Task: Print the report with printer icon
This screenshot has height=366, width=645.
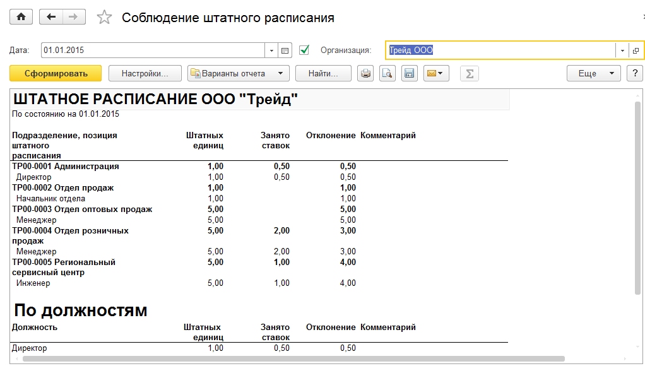Action: [365, 74]
